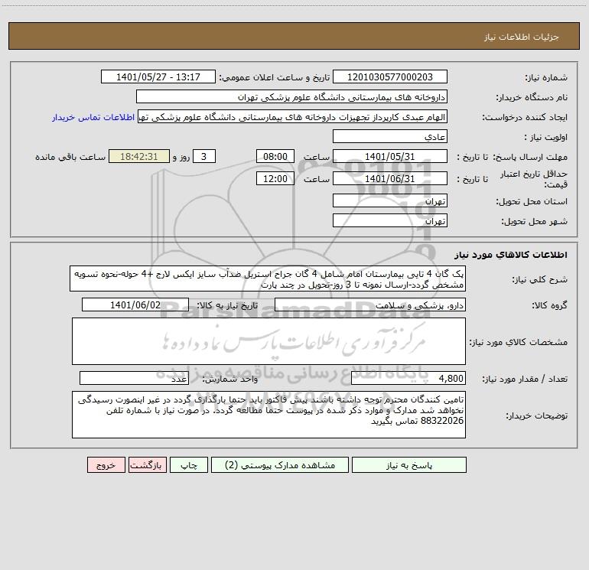Click the استان محل تحویل label
Screen dimensions: 589x570
(532, 201)
